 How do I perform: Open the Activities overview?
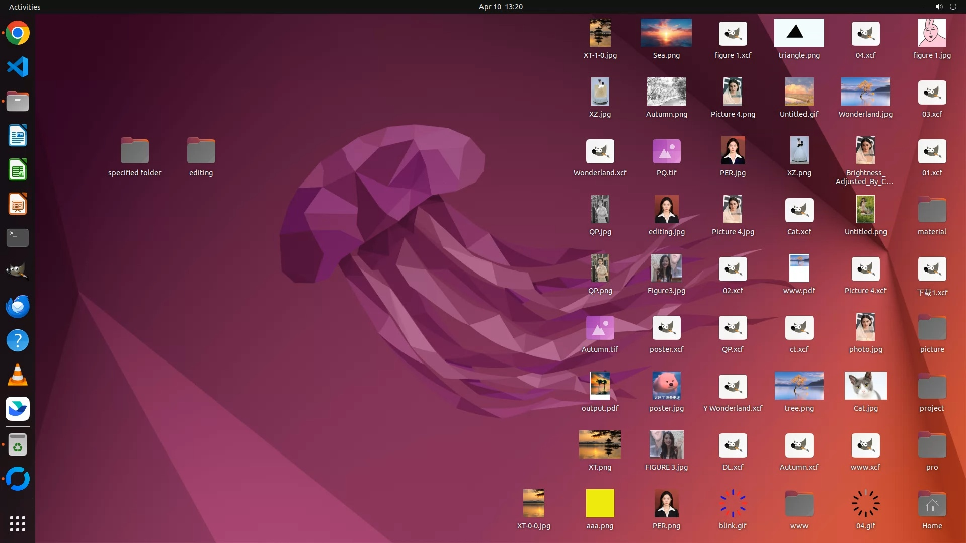point(25,7)
